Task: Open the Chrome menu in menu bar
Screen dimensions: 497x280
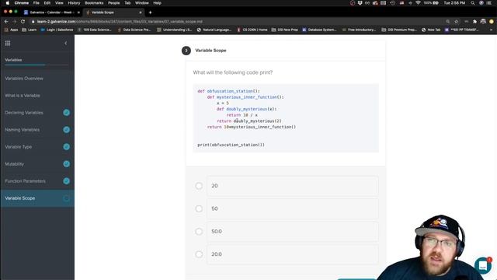Action: [x=22, y=3]
